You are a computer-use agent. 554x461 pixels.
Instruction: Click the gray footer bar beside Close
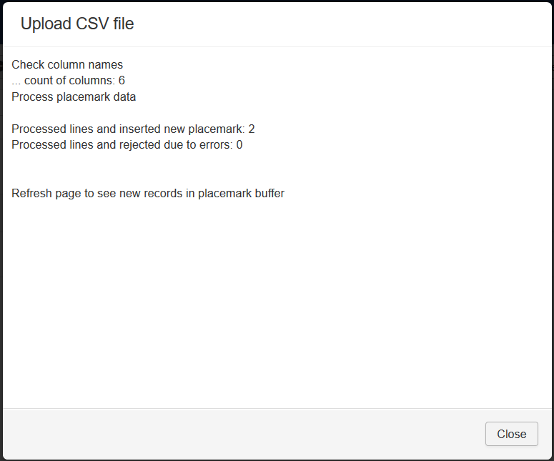(243, 434)
